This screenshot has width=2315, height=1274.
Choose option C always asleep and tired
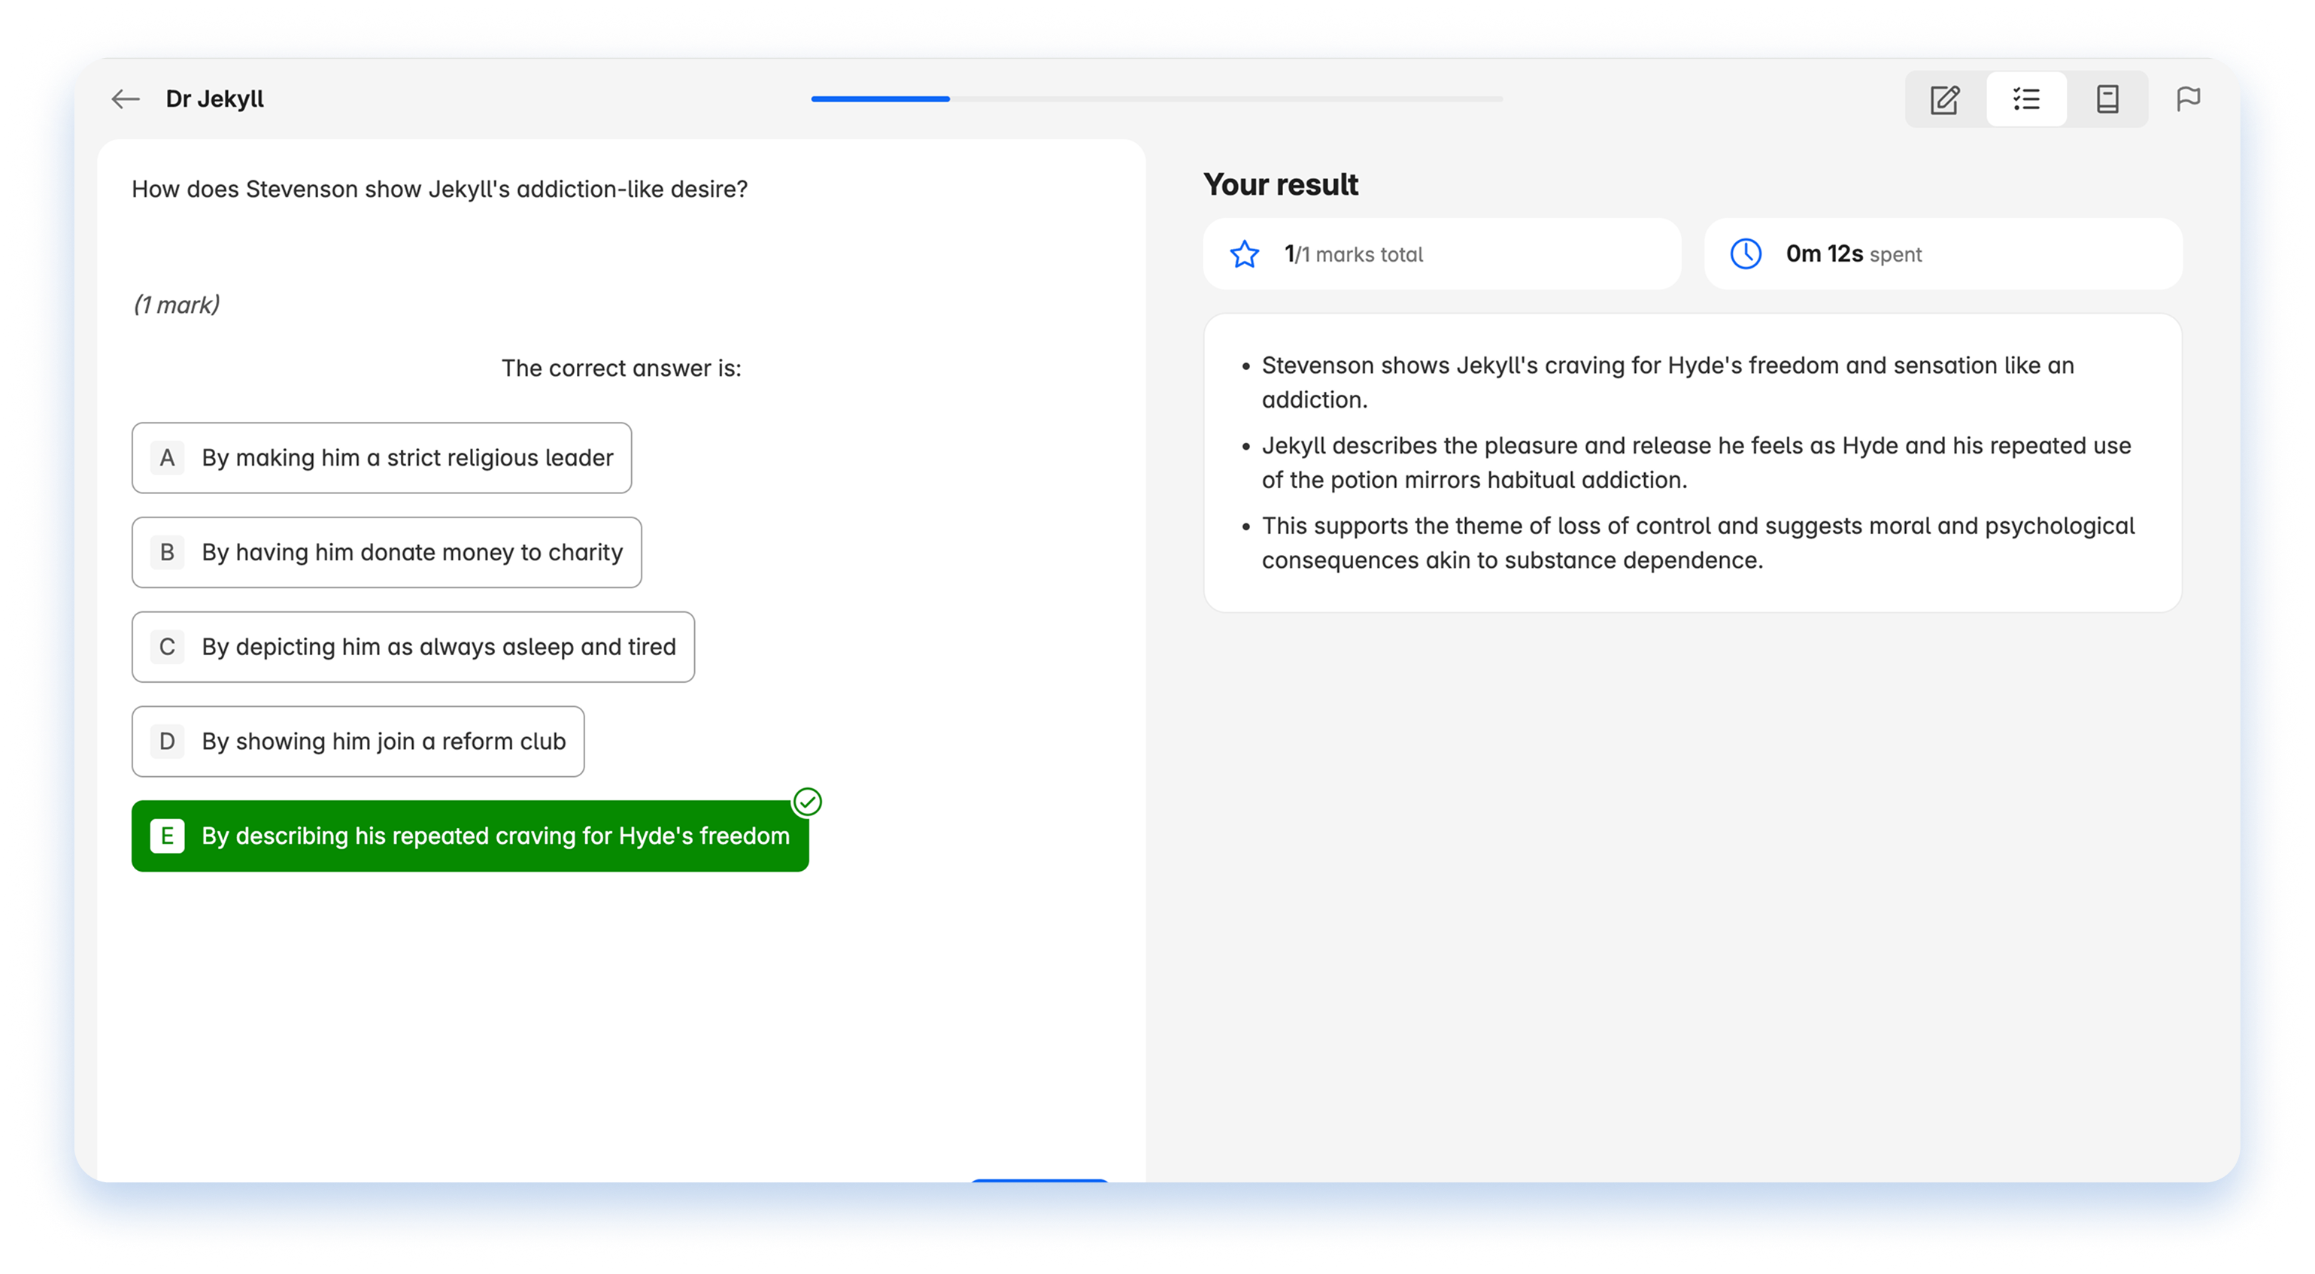(x=412, y=647)
